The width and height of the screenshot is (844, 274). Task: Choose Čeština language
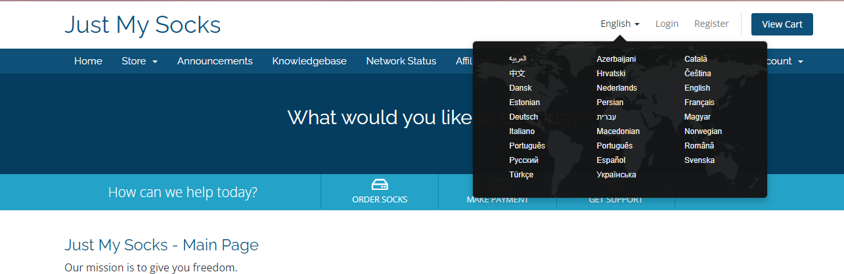click(x=698, y=74)
